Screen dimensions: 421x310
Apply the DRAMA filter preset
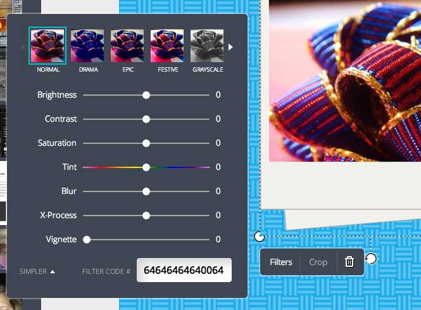click(87, 46)
